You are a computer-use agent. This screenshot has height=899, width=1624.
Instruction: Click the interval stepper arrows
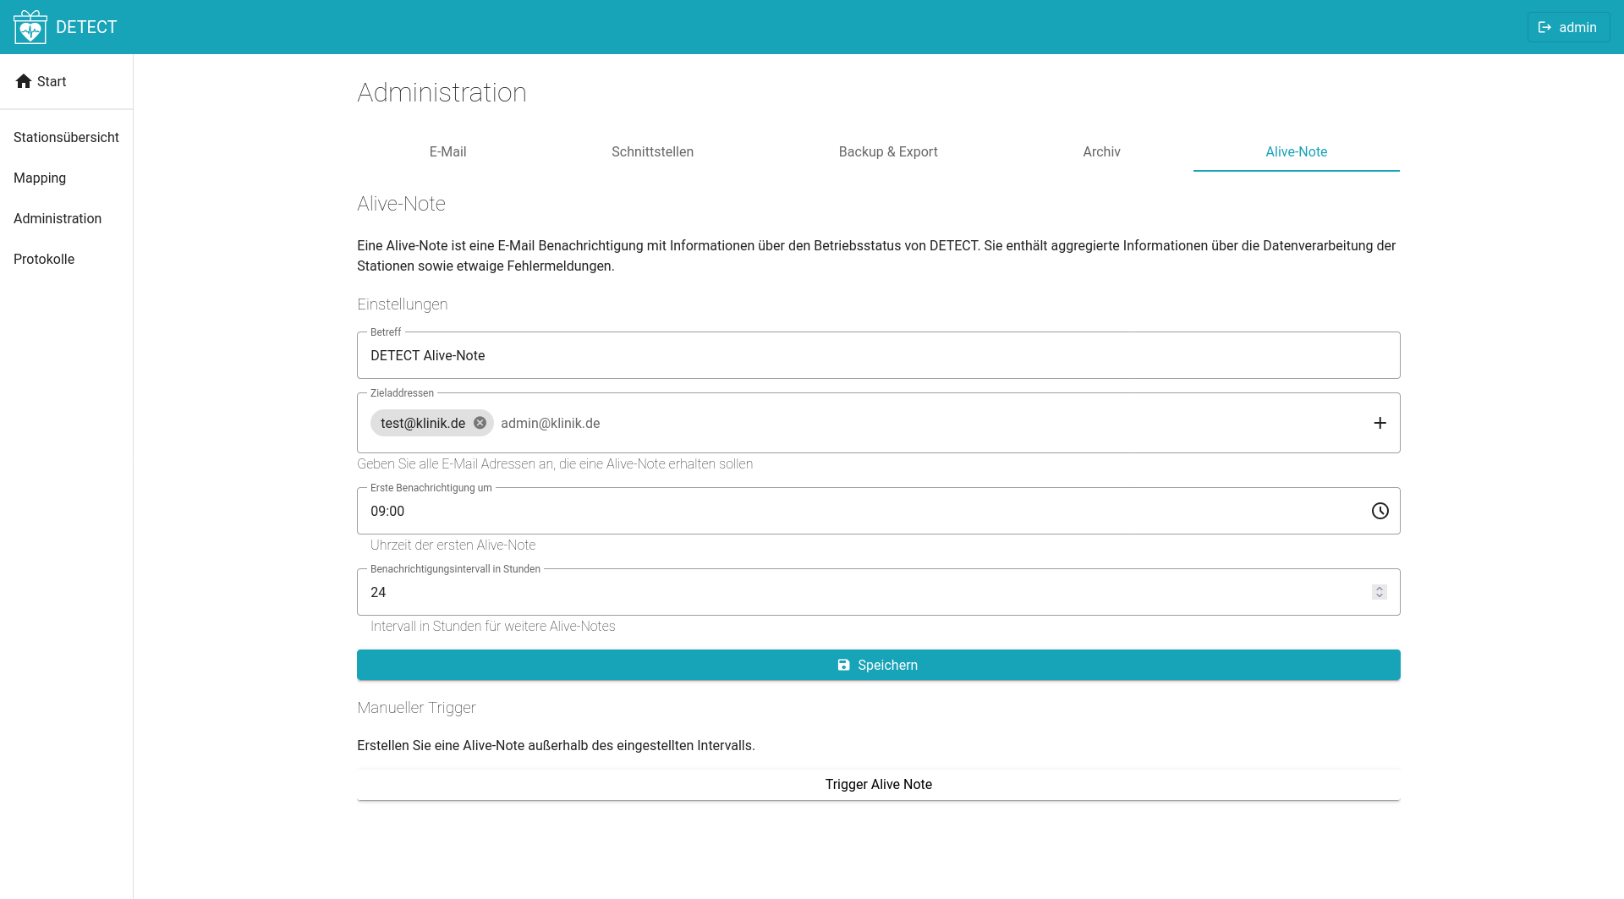[x=1379, y=592]
